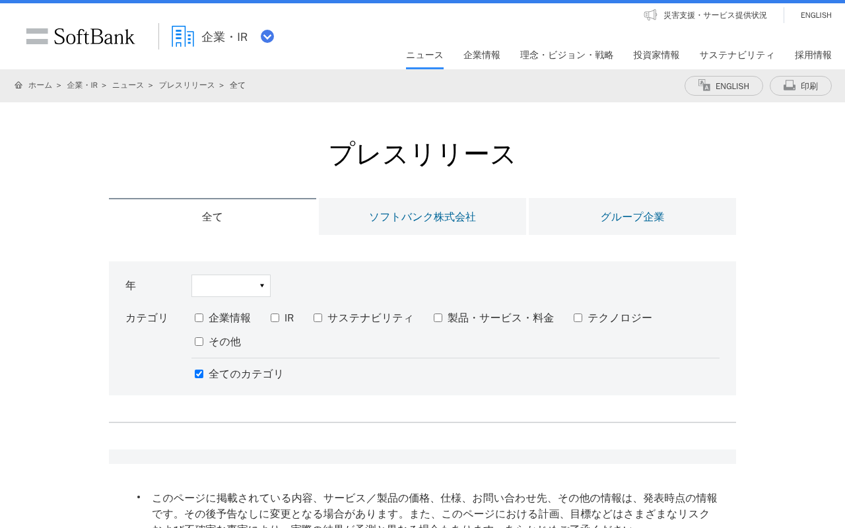Check the サステナビリティ category checkbox
This screenshot has width=845, height=528.
tap(318, 318)
